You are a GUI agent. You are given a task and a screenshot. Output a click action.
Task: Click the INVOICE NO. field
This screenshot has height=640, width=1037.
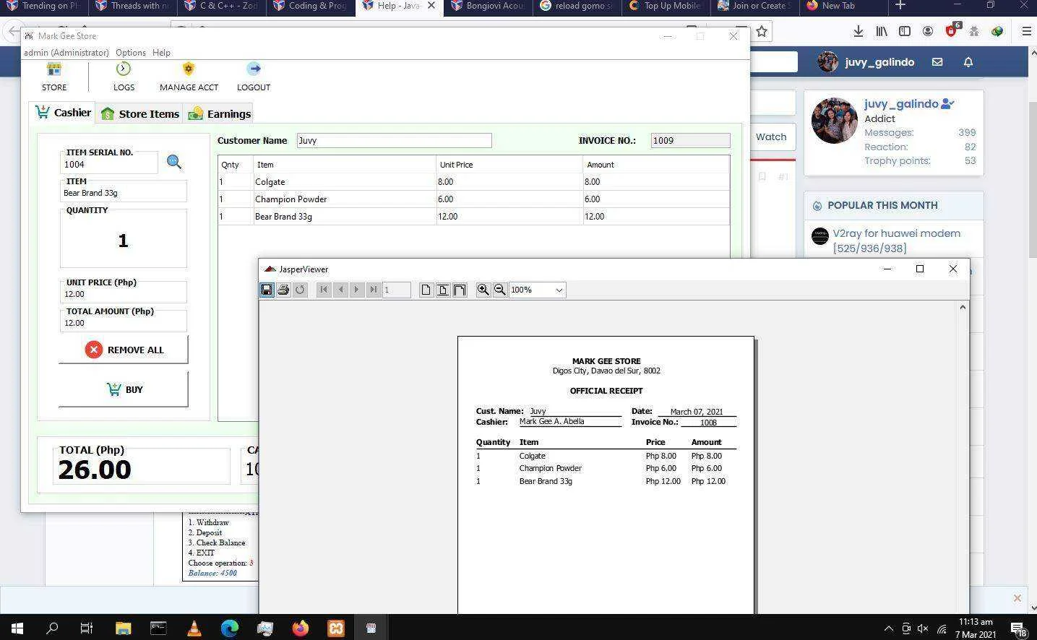[x=690, y=140]
